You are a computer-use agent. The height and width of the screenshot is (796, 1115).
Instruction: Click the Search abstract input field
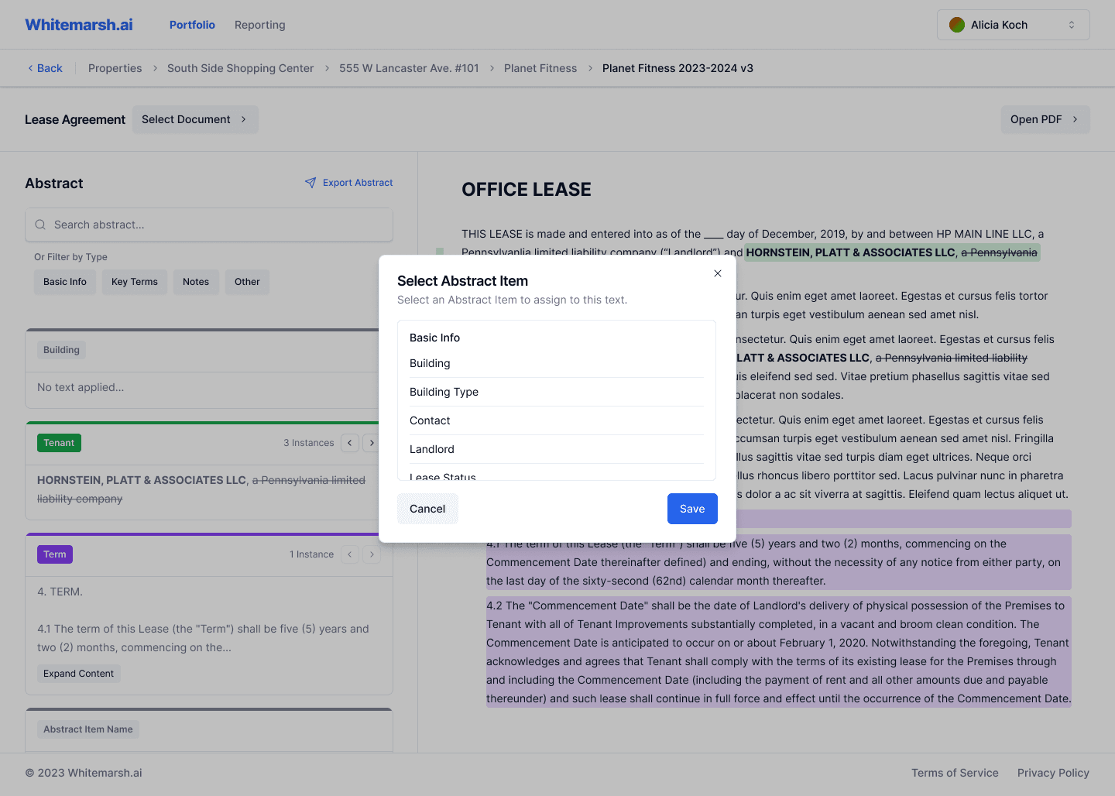tap(209, 225)
